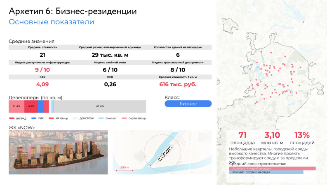Viewport: 327px width, 185px height.
Task: Select the gray 67.0% bar segment
Action: (x=100, y=106)
